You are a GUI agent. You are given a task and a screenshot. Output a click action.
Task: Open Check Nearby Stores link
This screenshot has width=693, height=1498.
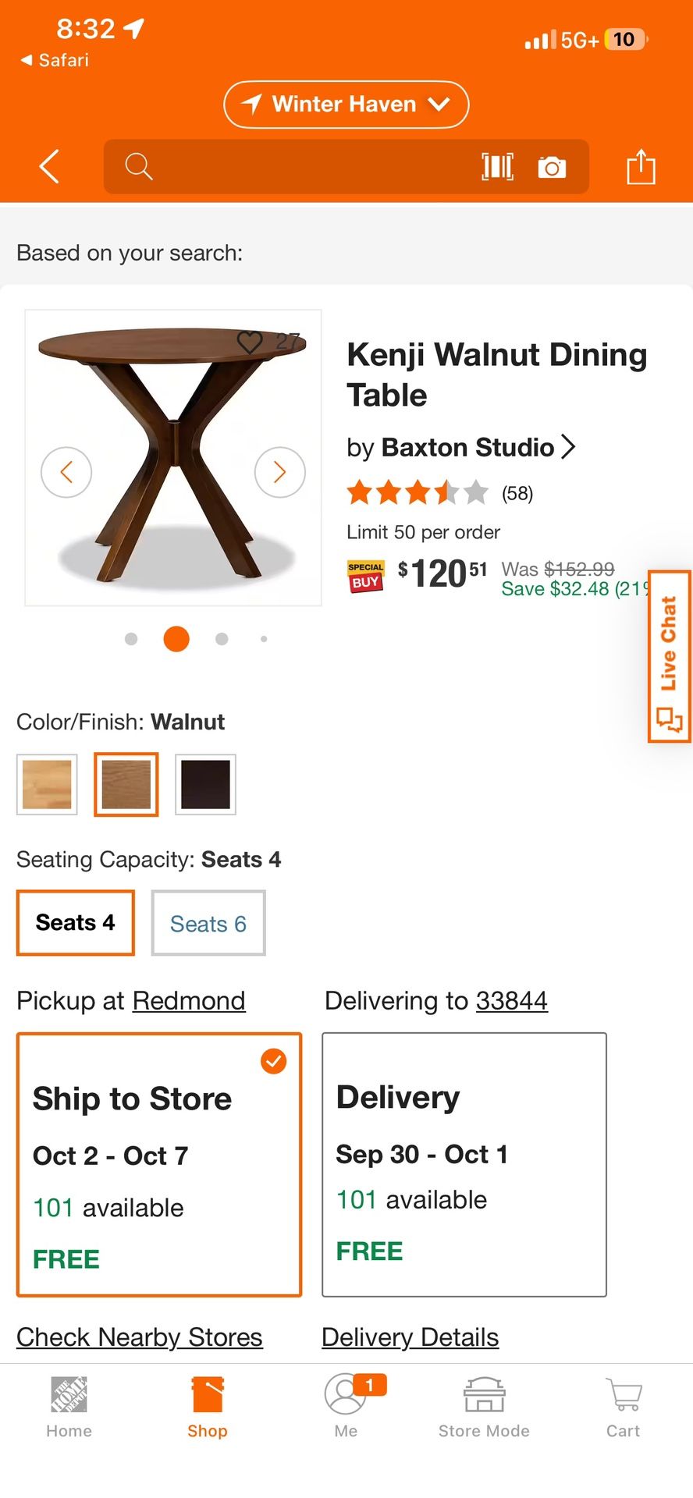tap(140, 1336)
